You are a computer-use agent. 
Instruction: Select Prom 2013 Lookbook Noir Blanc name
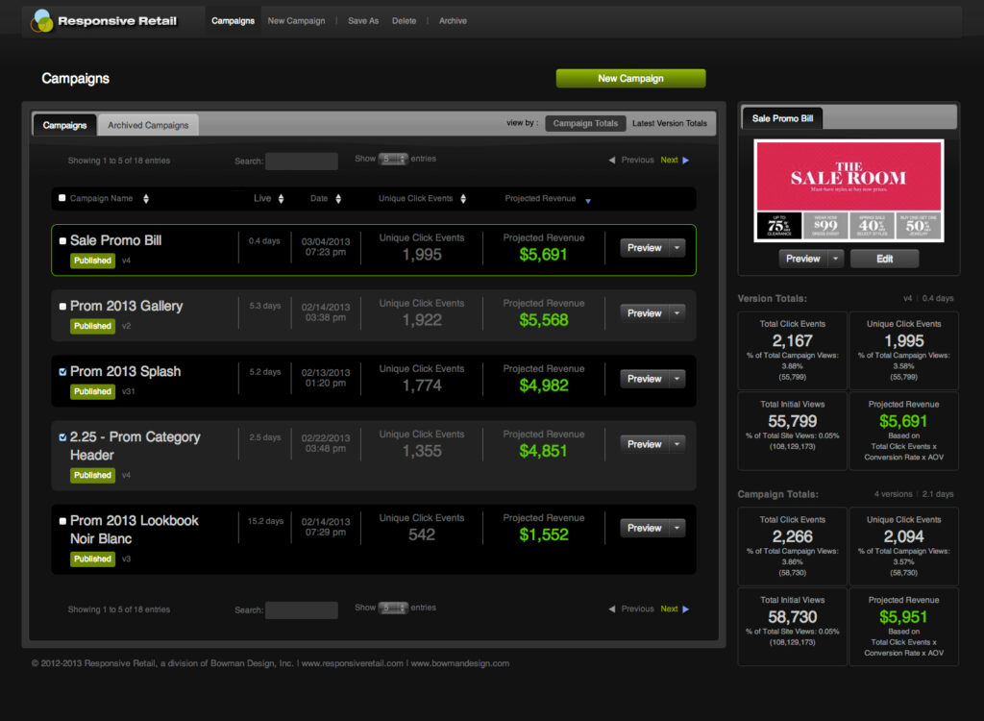134,530
